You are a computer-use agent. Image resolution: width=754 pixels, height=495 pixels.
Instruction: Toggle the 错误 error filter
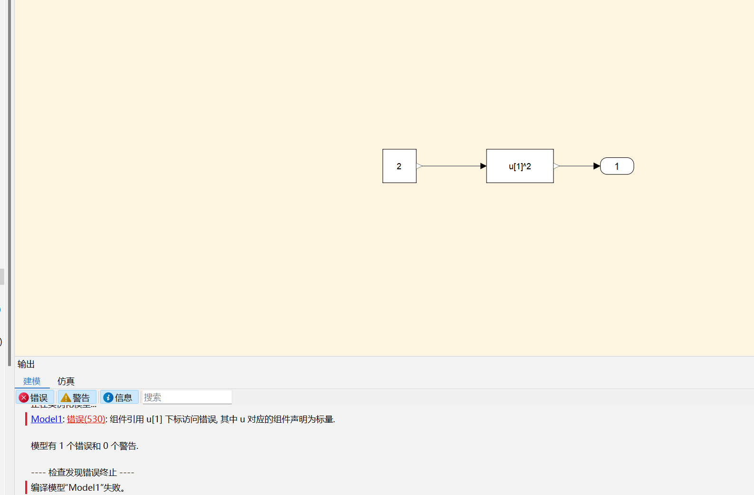(35, 397)
